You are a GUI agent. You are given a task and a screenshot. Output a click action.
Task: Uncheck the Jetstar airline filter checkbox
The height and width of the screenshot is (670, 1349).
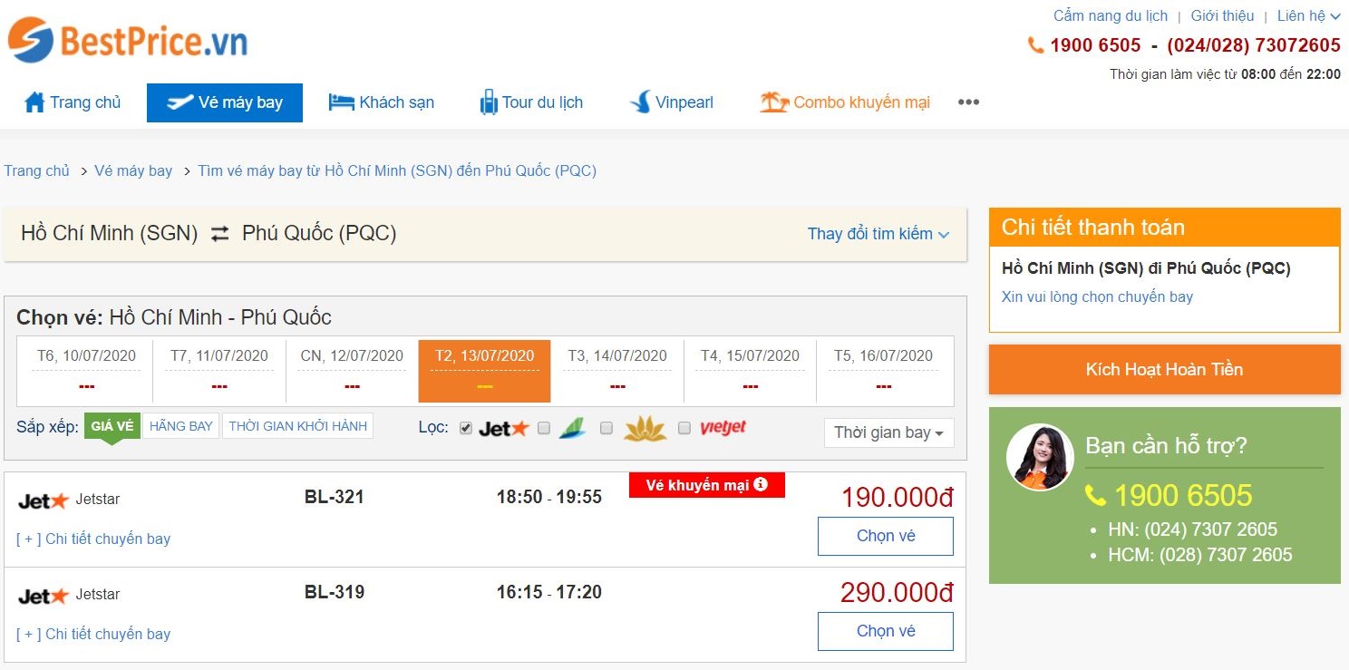coord(466,428)
